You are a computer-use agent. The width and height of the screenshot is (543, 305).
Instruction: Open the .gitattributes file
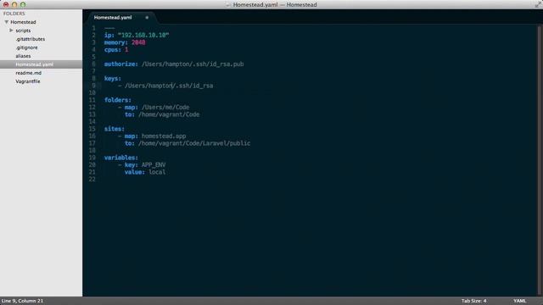click(31, 39)
